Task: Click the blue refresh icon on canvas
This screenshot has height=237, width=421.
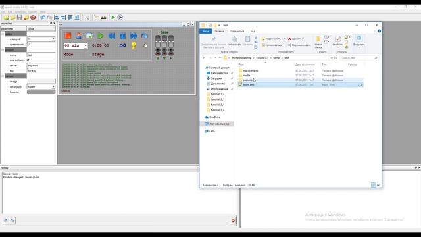Action: coord(145,36)
